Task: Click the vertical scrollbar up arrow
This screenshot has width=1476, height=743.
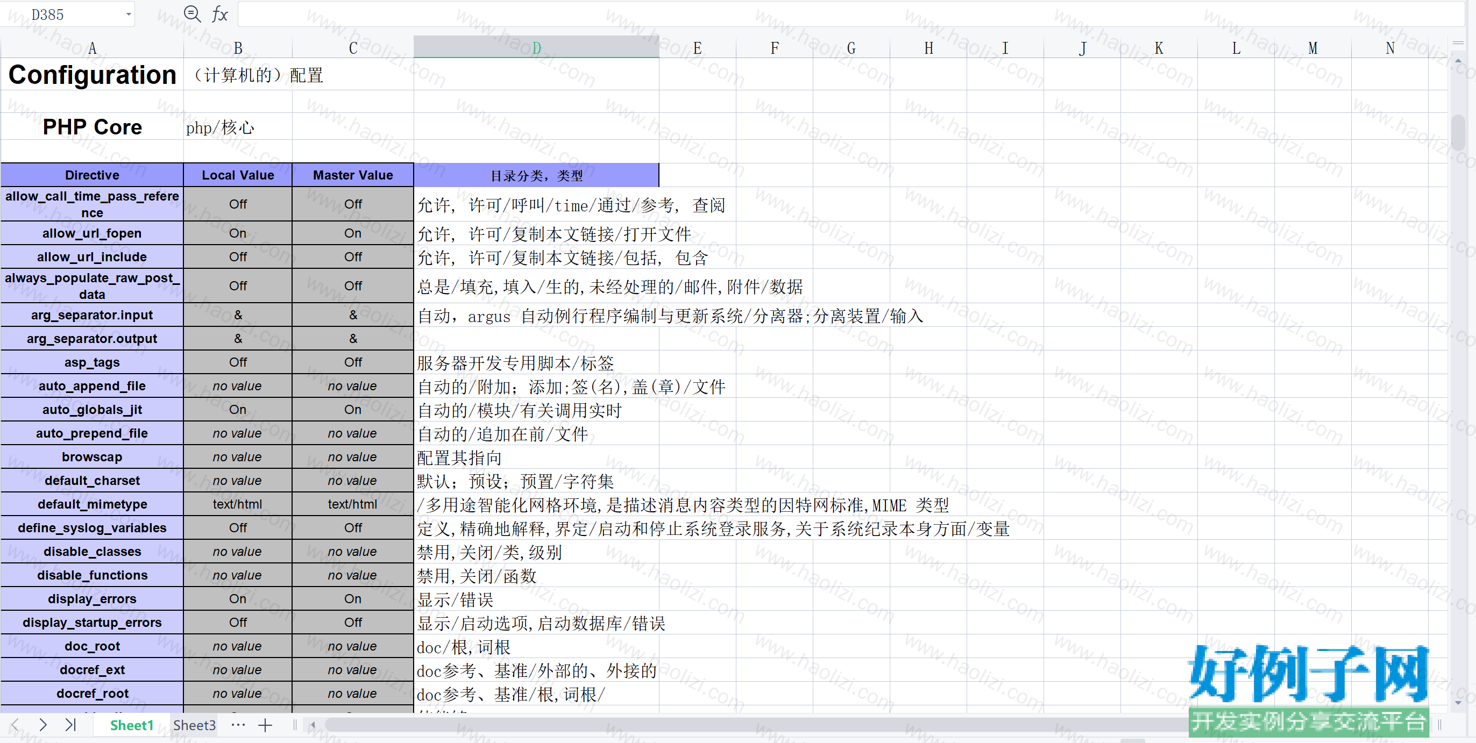Action: 1458,60
